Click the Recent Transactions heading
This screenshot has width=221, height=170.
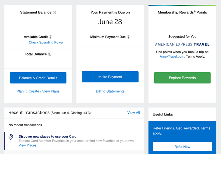coord(29,112)
